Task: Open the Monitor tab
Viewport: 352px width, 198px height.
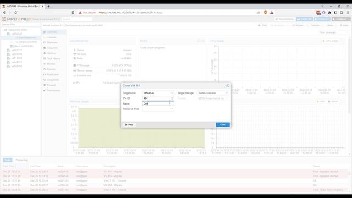Action: point(54,64)
